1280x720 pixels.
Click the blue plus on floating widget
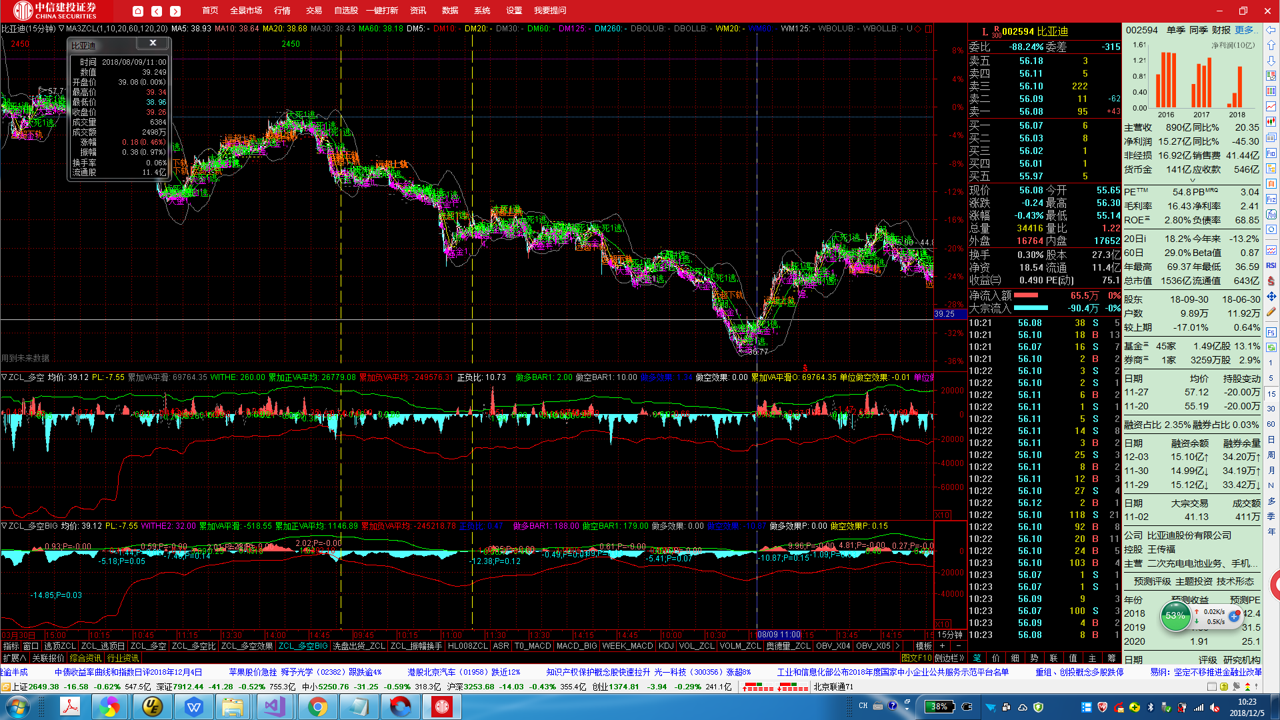tap(1234, 616)
